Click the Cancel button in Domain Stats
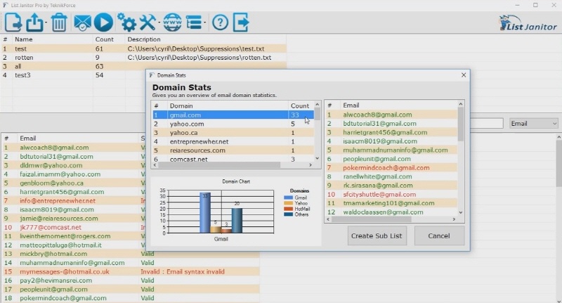This screenshot has width=562, height=303. pos(439,236)
